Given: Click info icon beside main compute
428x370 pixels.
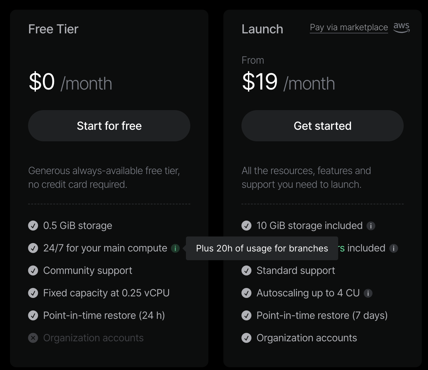Looking at the screenshot, I should pos(175,248).
